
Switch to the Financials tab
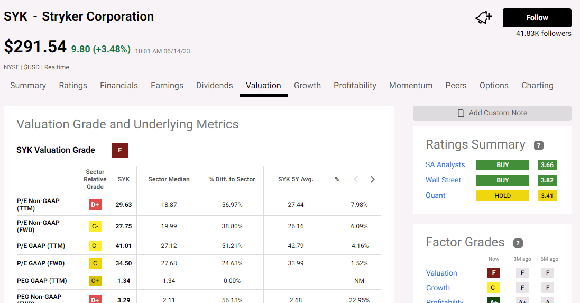(119, 86)
